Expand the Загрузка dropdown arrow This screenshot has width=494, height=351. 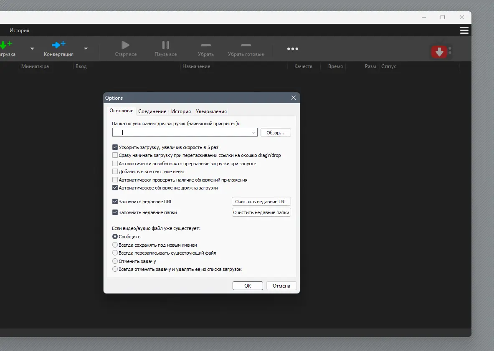[32, 49]
